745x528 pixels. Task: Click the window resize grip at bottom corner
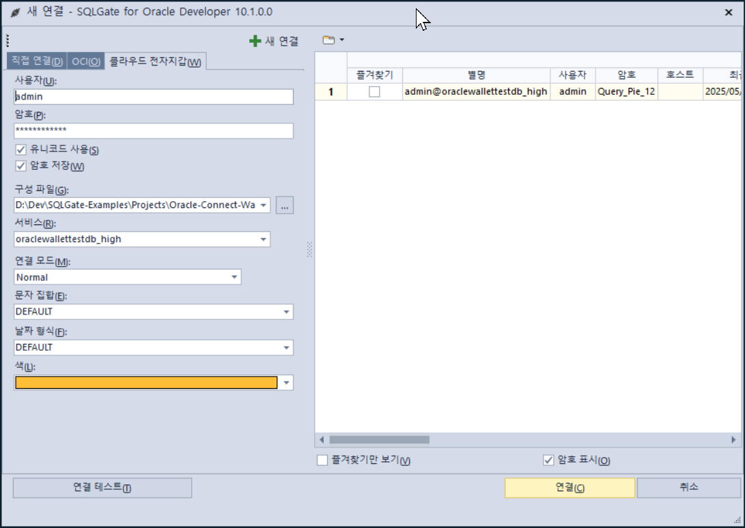click(737, 520)
